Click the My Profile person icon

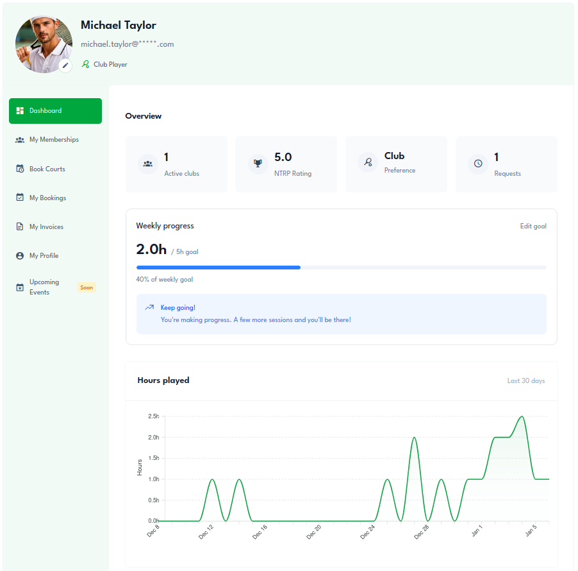[x=20, y=256]
